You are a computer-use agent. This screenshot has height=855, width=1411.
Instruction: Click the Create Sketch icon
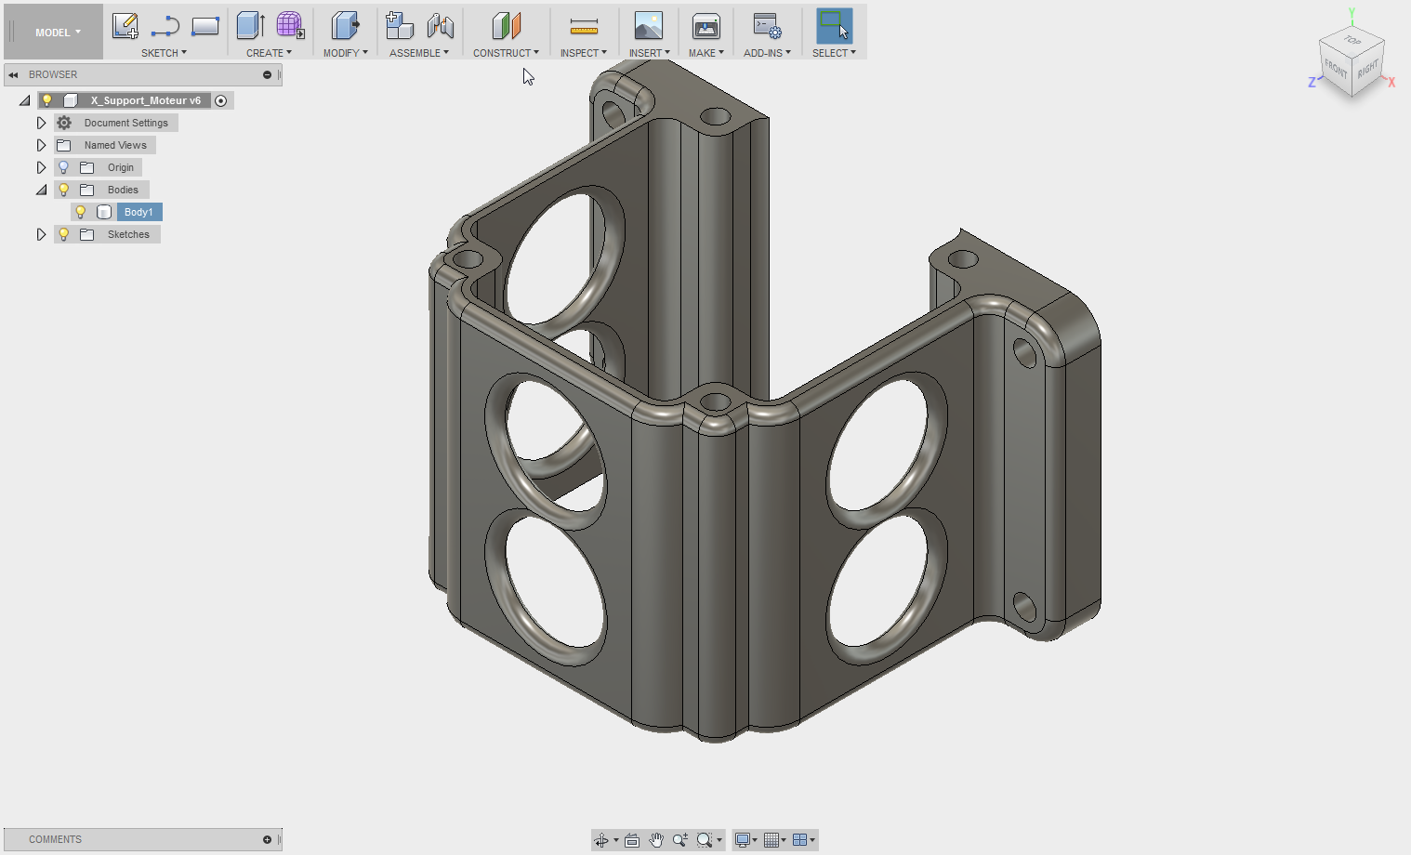[x=125, y=26]
